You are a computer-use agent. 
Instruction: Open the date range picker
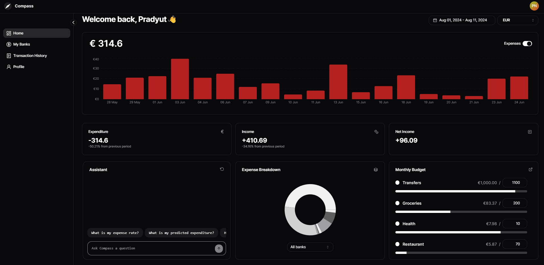(x=461, y=20)
